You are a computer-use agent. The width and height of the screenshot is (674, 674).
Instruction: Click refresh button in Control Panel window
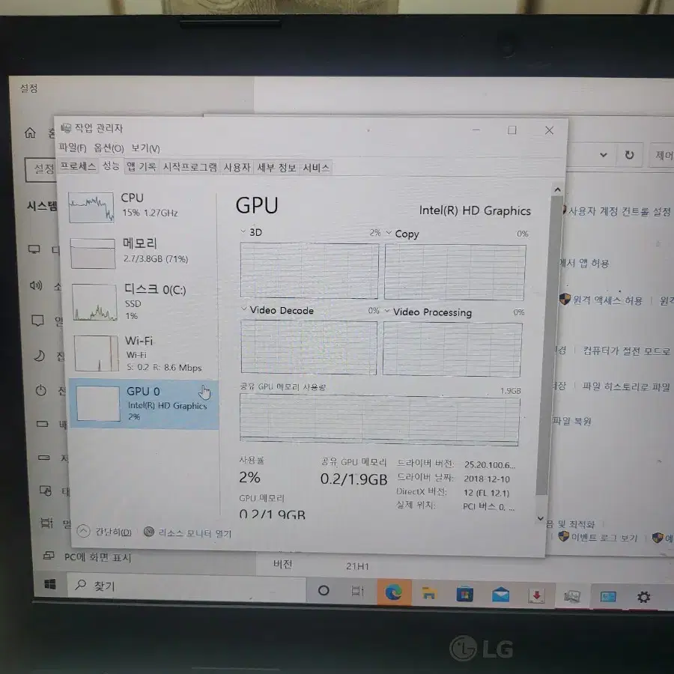click(x=629, y=155)
